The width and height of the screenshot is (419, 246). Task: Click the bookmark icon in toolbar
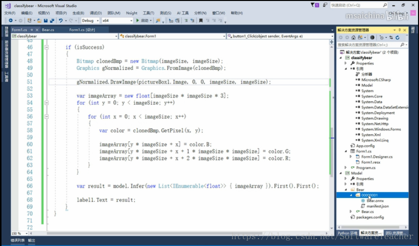pos(201,21)
